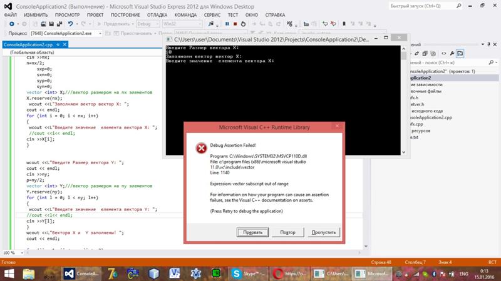Click the Open File icon in toolbar
The image size is (501, 281).
[43, 24]
